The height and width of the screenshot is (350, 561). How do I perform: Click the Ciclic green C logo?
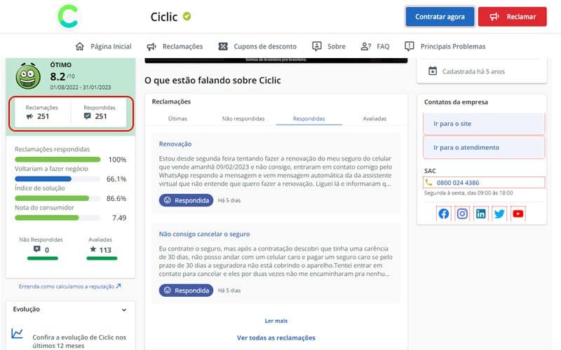coord(68,16)
